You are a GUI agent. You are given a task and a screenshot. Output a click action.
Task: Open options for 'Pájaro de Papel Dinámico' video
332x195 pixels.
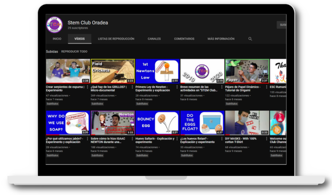[x=267, y=87]
